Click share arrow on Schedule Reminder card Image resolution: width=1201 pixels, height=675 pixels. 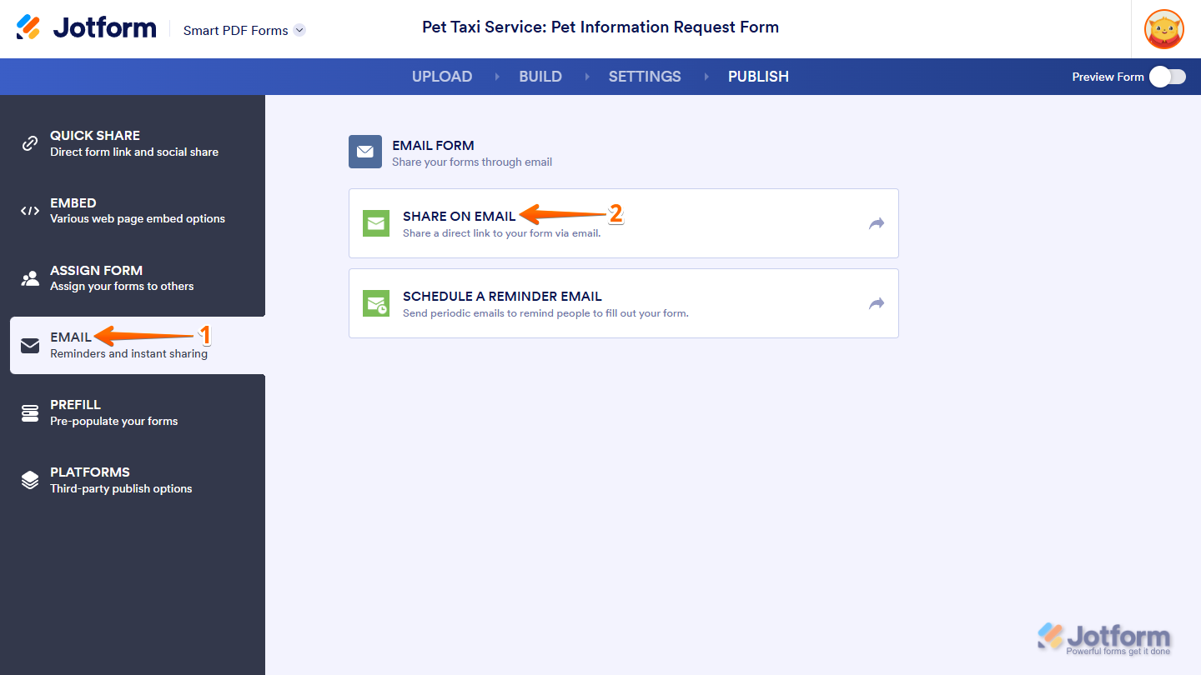pos(876,303)
